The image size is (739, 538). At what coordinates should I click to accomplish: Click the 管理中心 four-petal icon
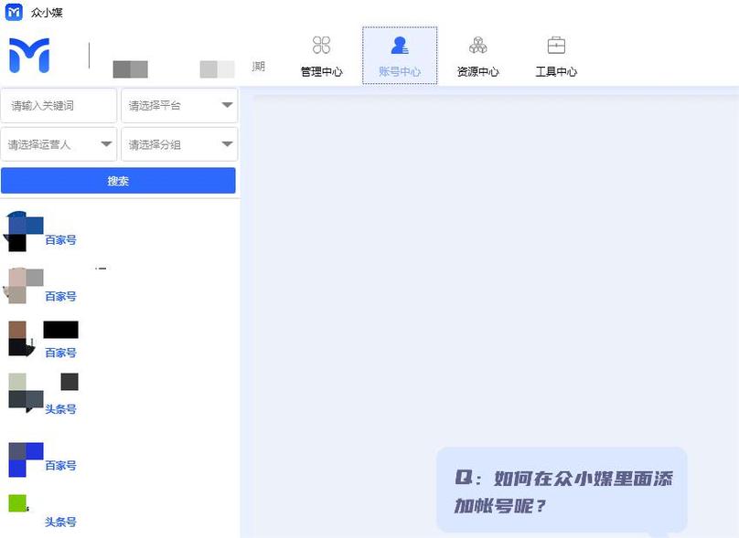pyautogui.click(x=321, y=44)
